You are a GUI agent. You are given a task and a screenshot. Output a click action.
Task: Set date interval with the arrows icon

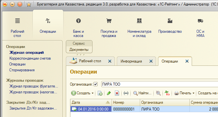tap(126, 93)
